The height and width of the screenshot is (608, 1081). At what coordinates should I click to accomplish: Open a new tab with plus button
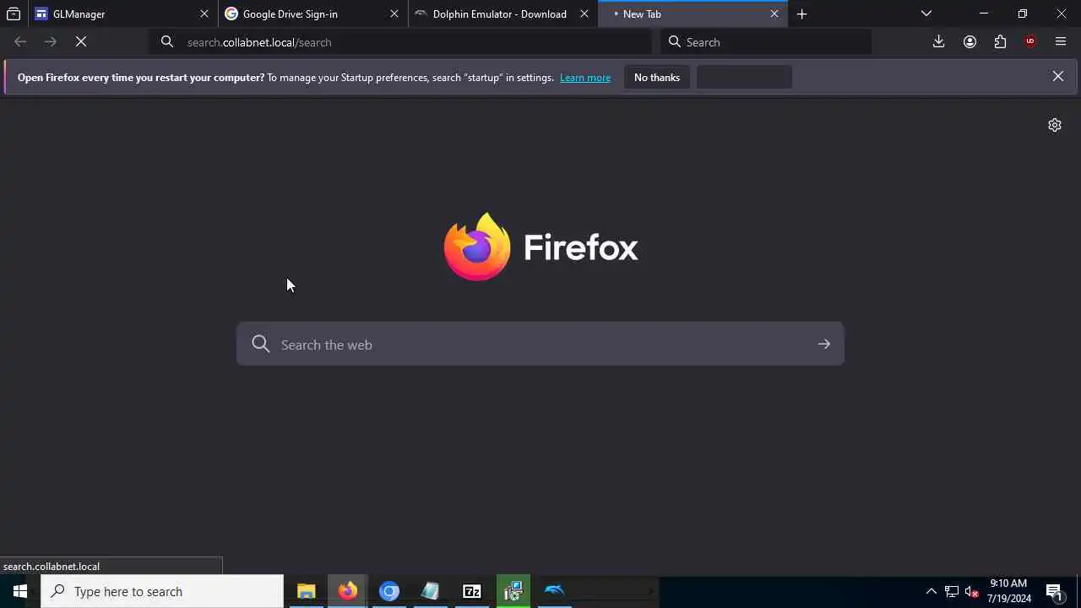point(801,14)
